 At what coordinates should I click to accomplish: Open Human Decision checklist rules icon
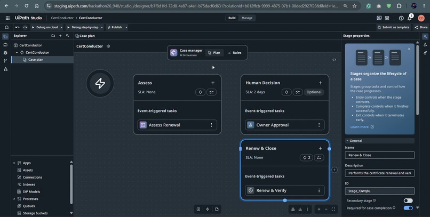coord(298,92)
